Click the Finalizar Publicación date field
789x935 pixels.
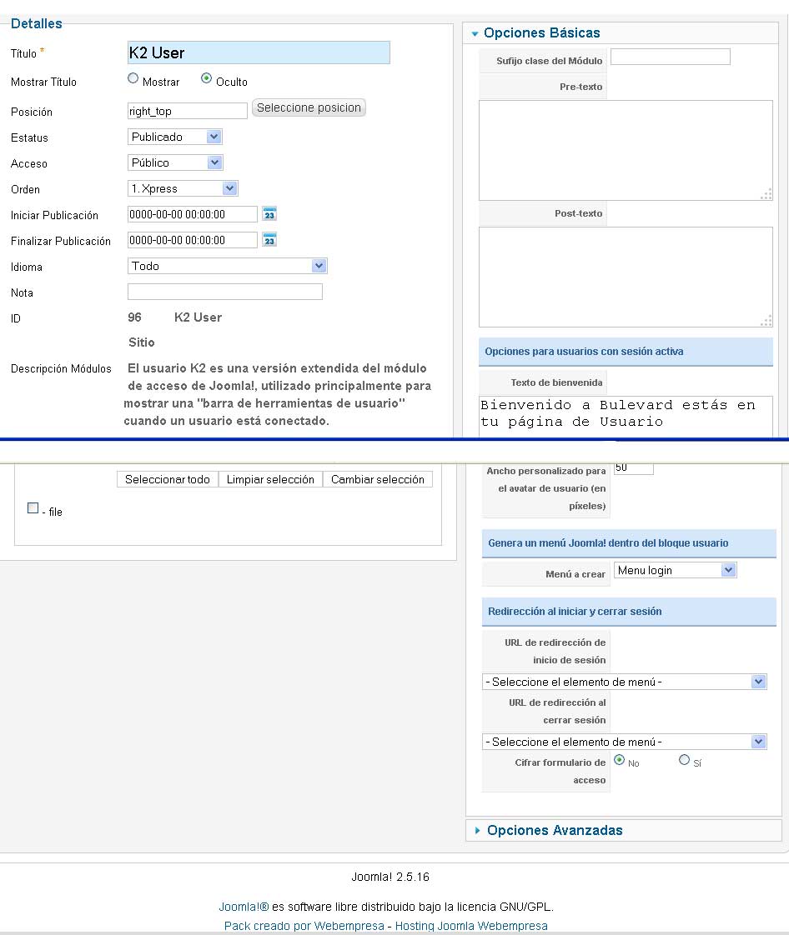[192, 240]
